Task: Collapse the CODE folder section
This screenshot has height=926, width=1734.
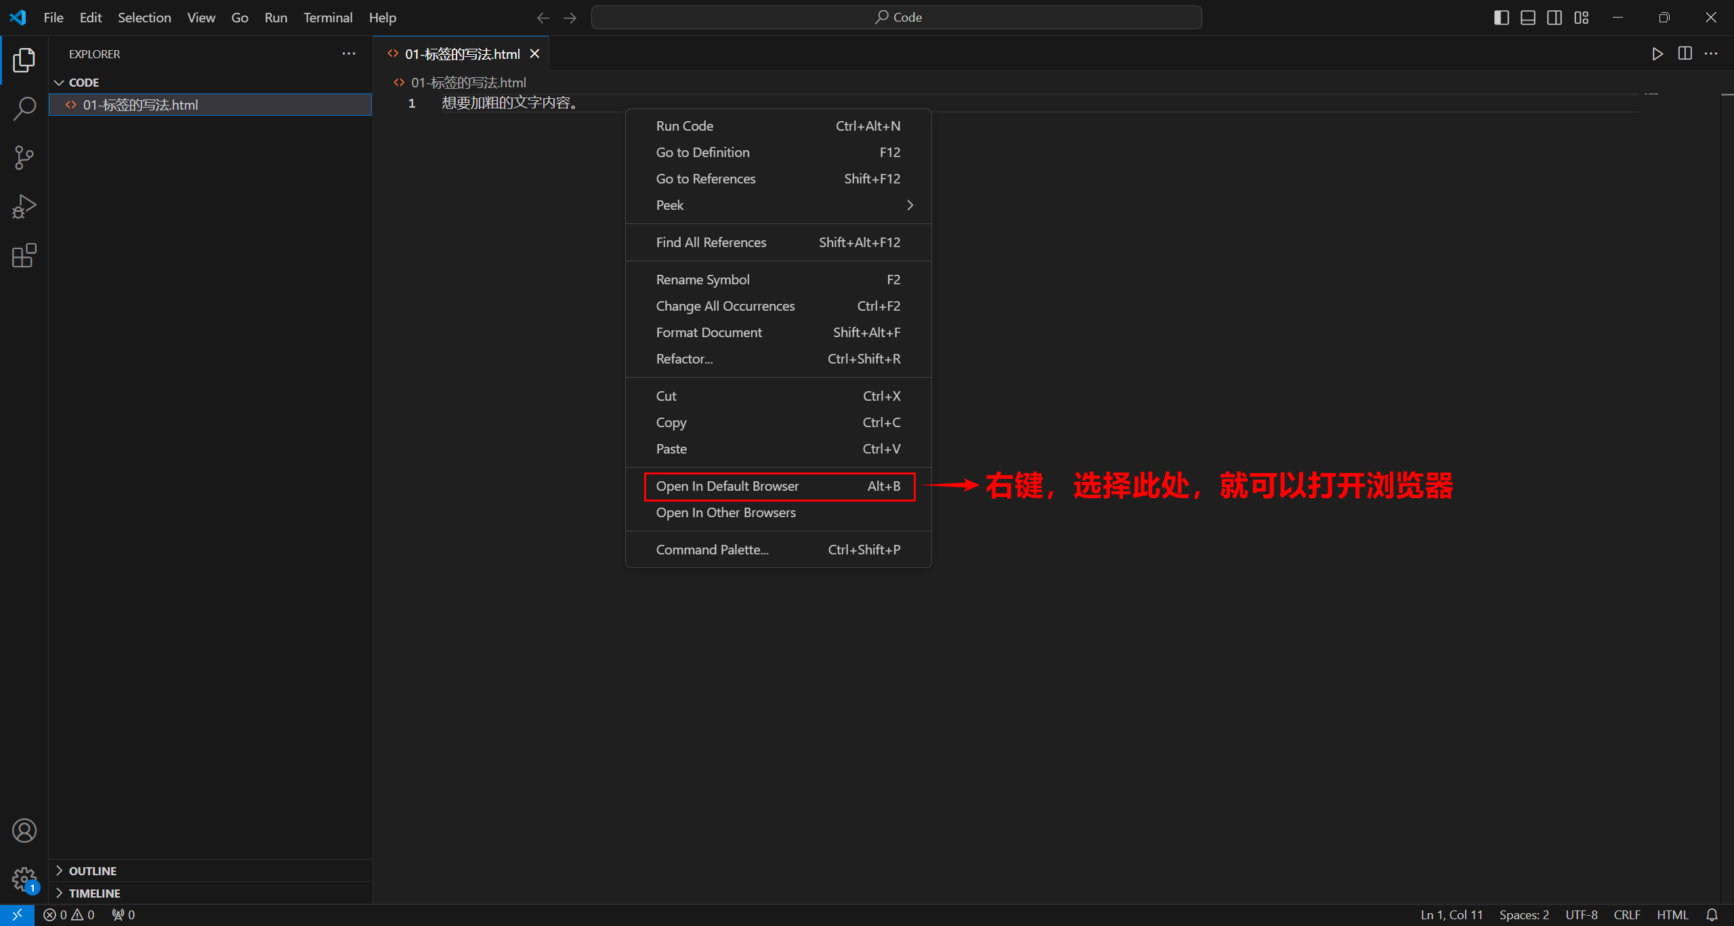Action: 84,83
